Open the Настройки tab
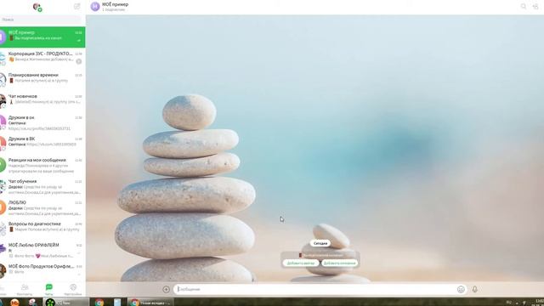 click(x=73, y=289)
